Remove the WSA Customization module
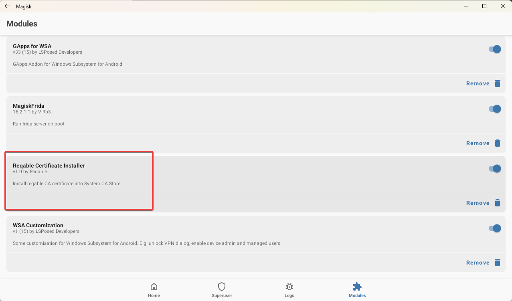The image size is (512, 301). [x=478, y=263]
